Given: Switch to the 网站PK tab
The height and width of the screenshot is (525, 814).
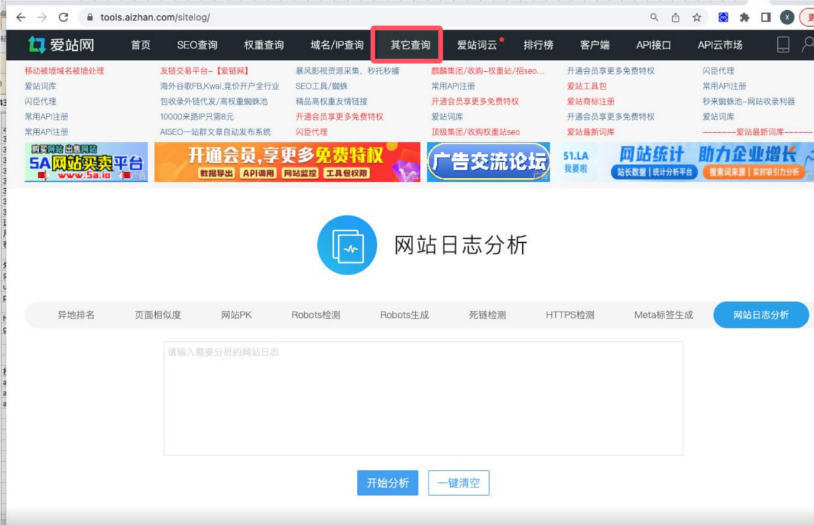Looking at the screenshot, I should coord(237,315).
